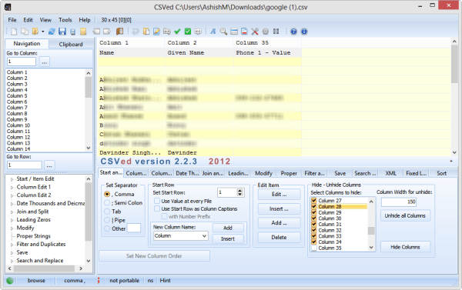Click the red-marked document toolbar icon
Image resolution: width=462 pixels, height=290 pixels.
pos(244,32)
